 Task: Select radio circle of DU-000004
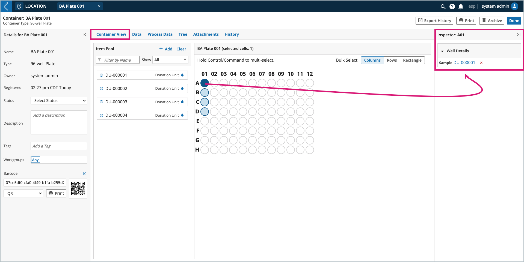[x=101, y=115]
